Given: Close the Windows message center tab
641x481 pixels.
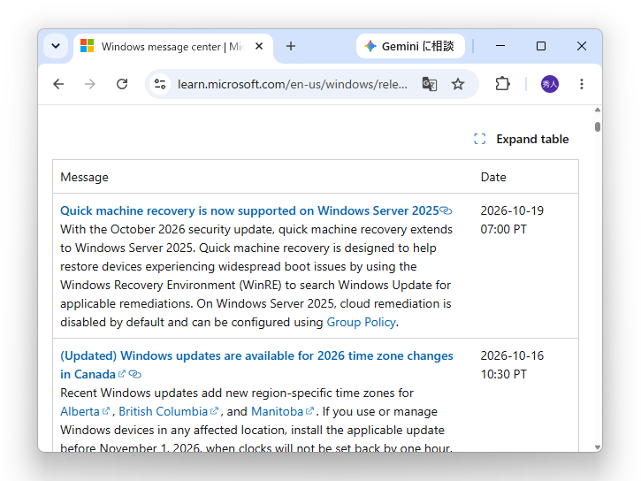Looking at the screenshot, I should coord(259,46).
